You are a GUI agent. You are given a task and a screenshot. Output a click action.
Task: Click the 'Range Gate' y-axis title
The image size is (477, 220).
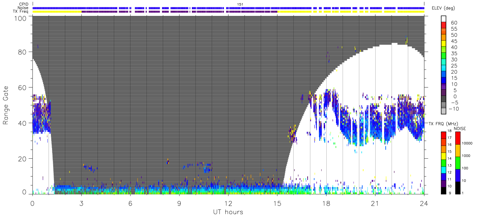pos(6,105)
